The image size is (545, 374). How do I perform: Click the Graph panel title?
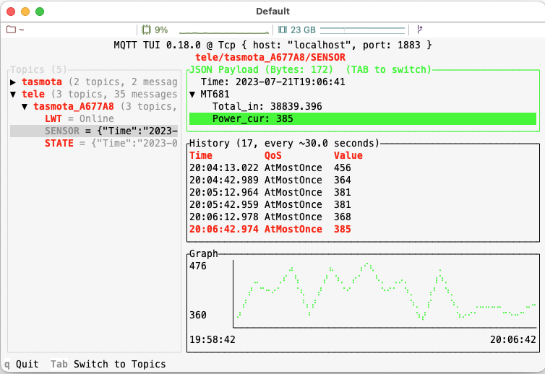204,254
